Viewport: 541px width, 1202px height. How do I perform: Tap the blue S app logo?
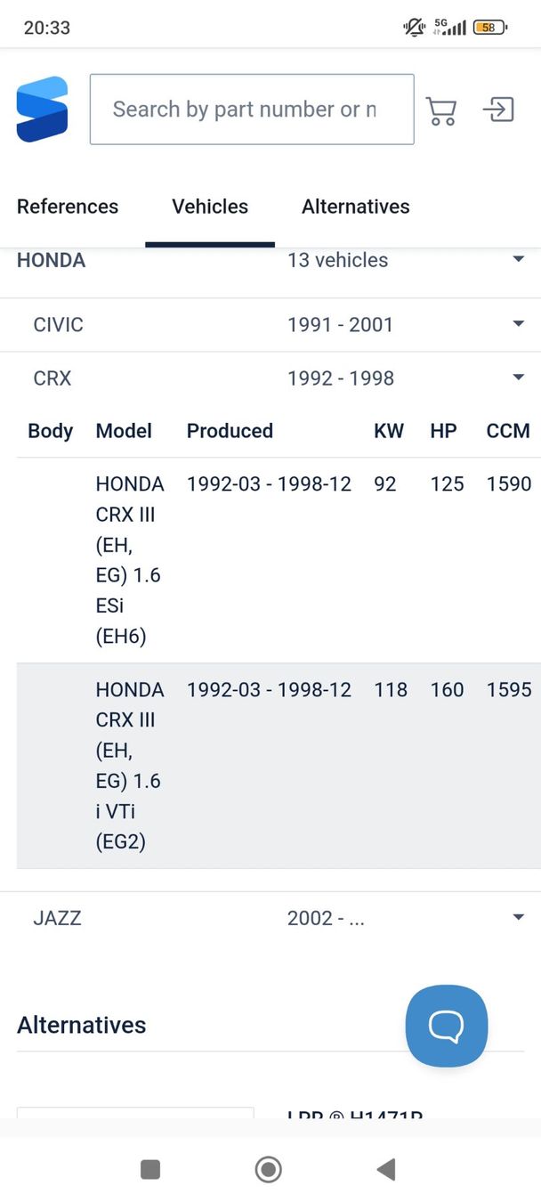point(42,110)
